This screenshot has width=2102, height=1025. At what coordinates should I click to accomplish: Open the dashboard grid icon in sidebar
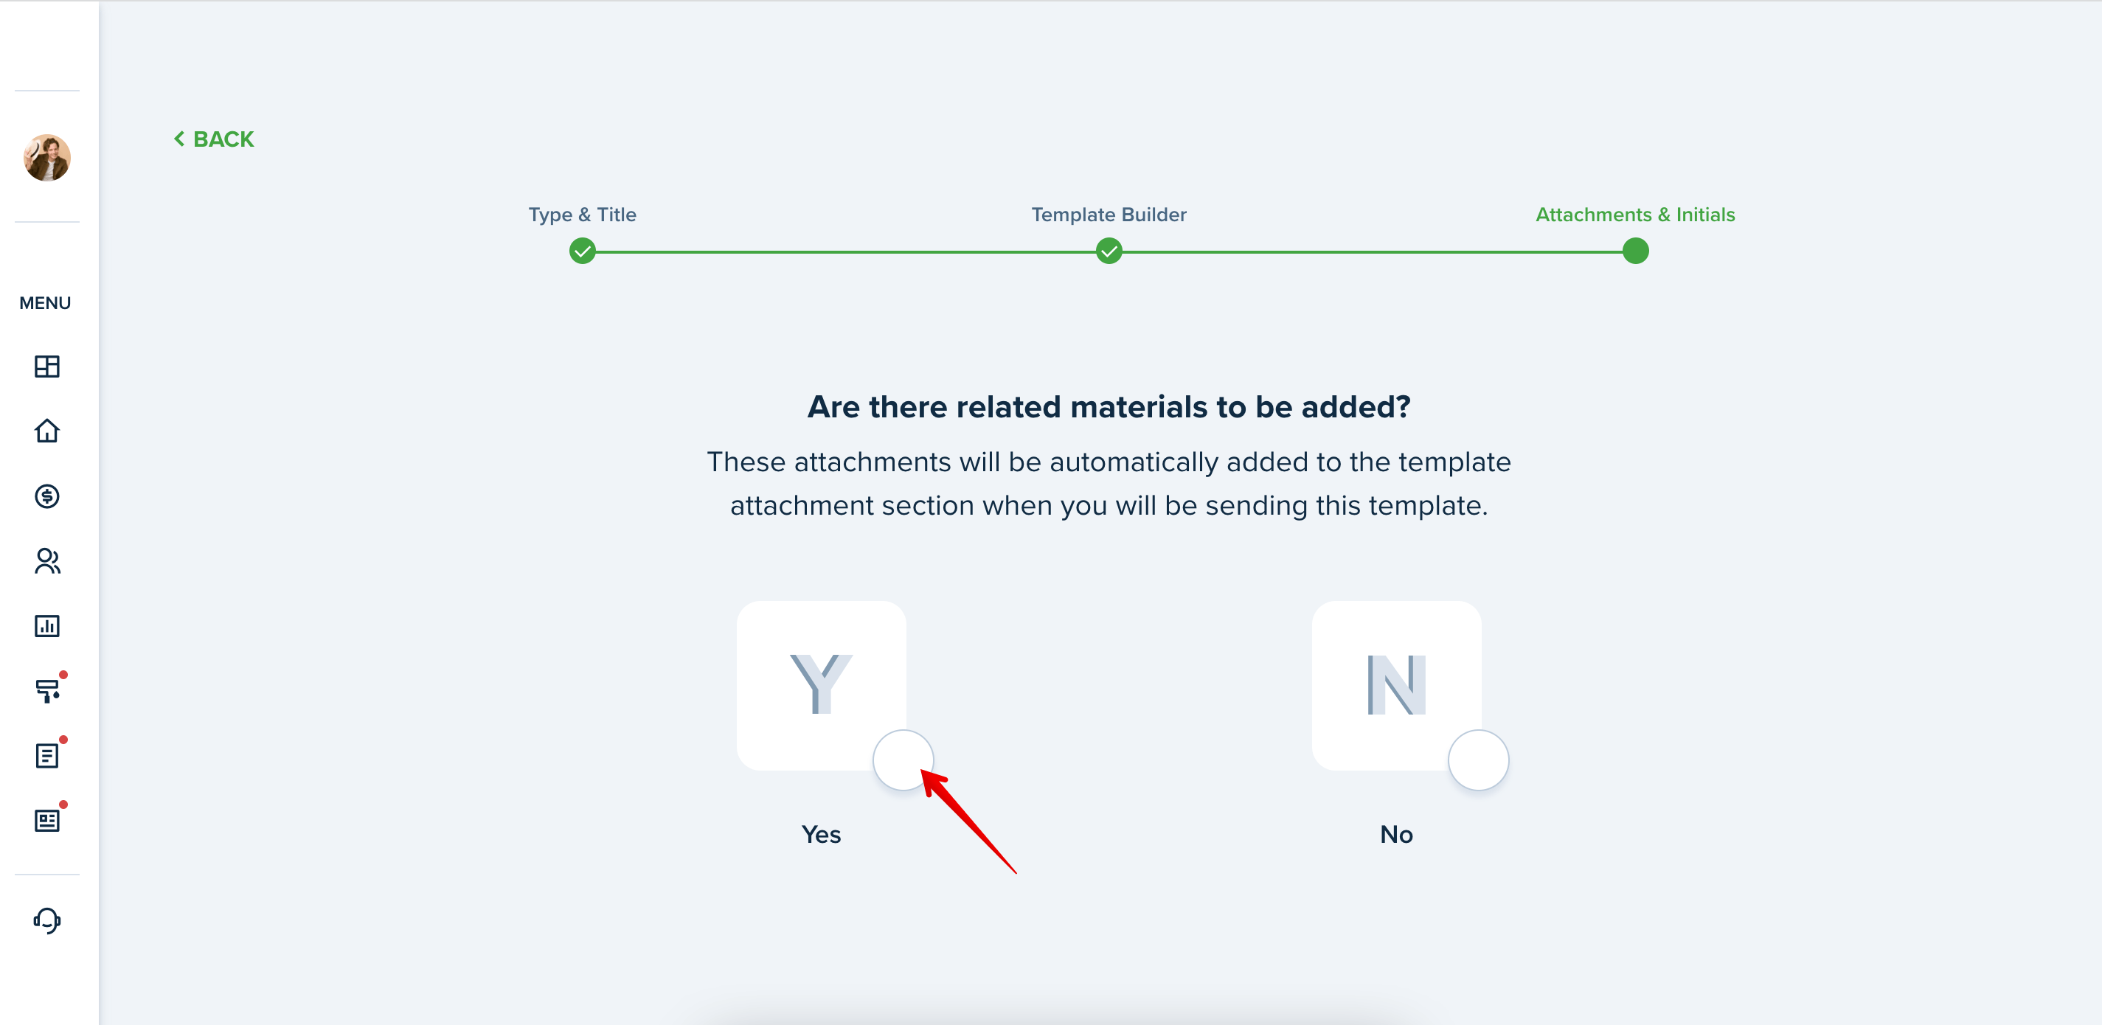pos(47,366)
